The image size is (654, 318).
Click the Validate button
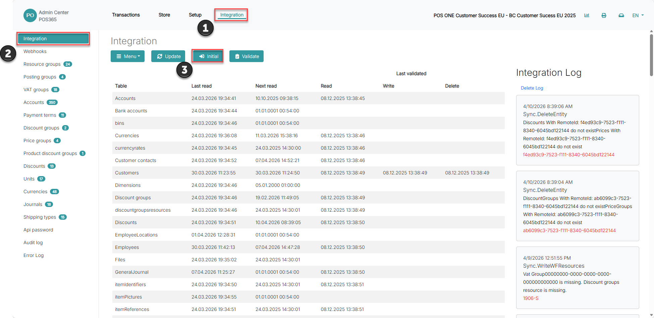click(x=247, y=56)
